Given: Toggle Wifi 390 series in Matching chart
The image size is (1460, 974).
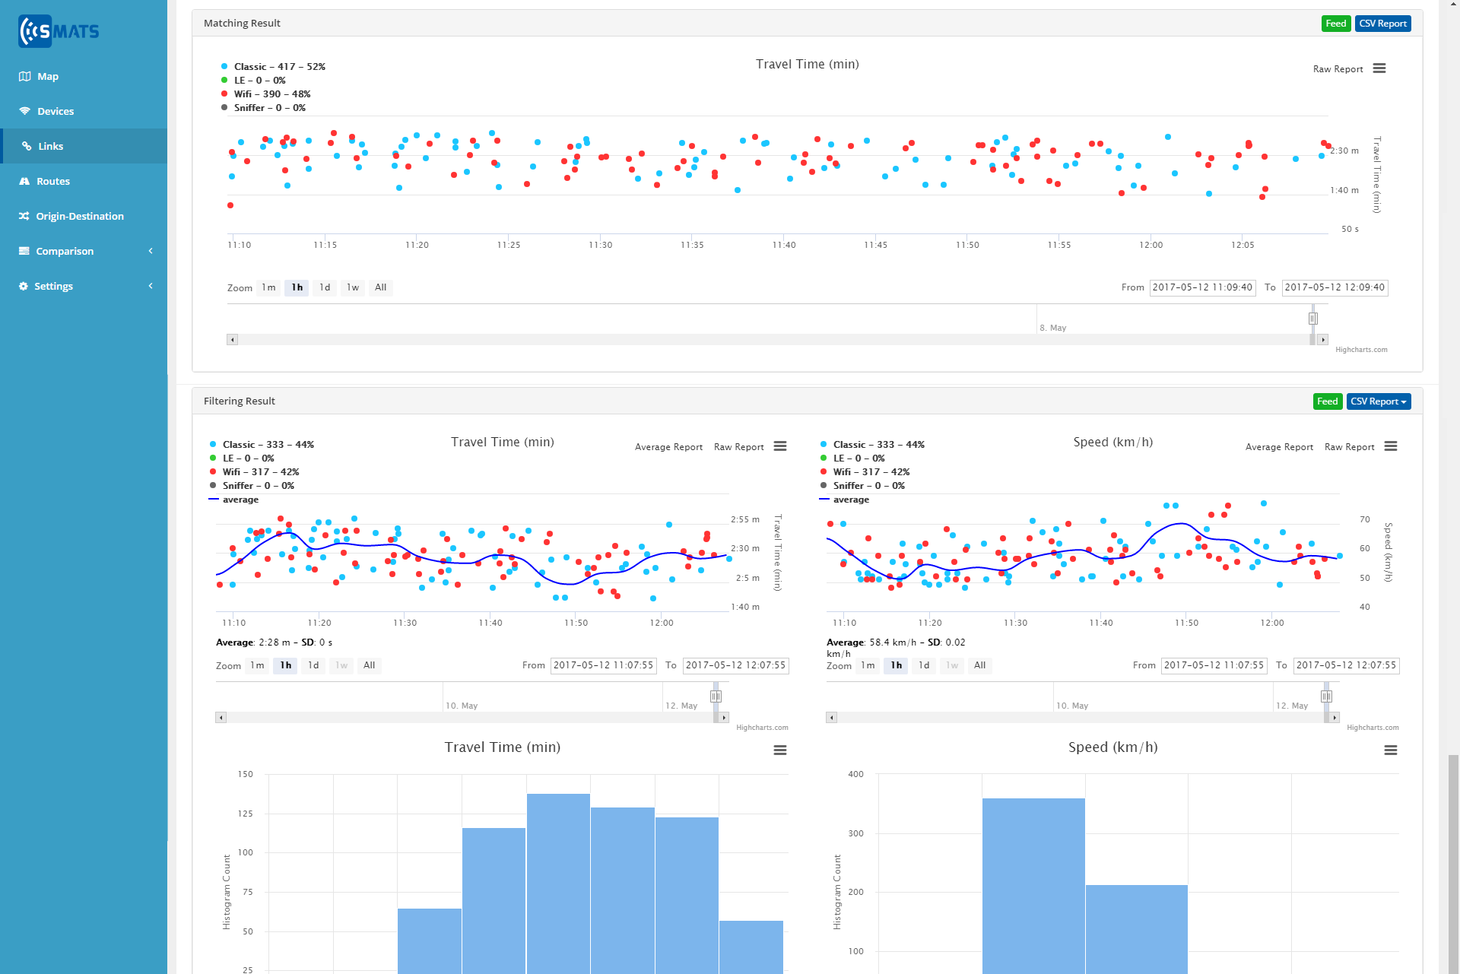Looking at the screenshot, I should (265, 94).
